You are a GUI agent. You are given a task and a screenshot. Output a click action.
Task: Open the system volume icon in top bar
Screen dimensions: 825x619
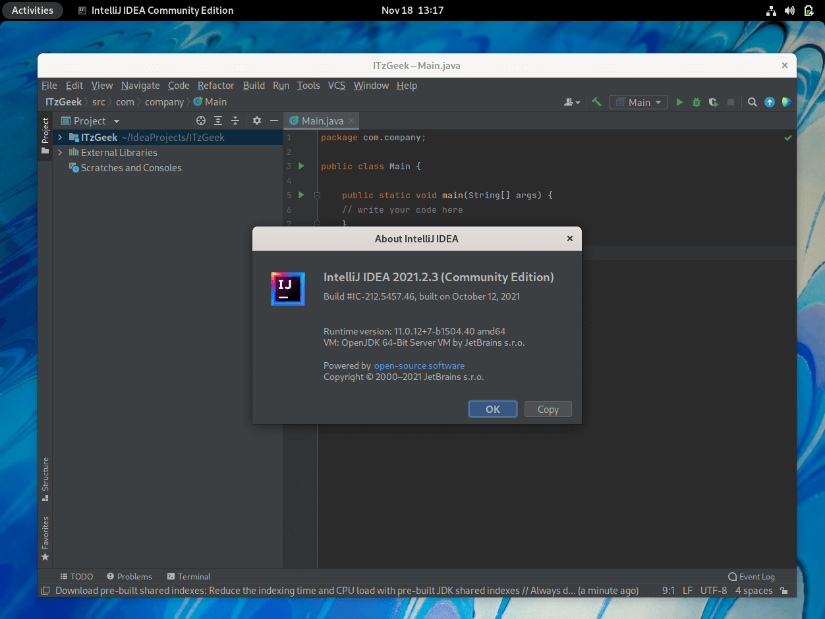[x=790, y=11]
